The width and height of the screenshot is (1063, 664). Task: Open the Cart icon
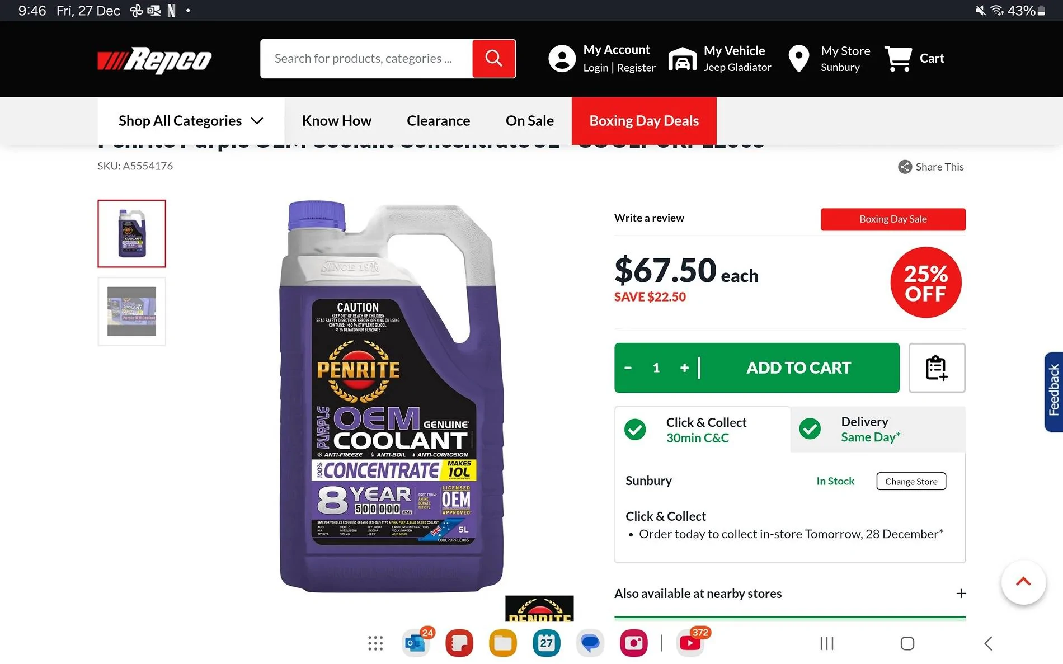pyautogui.click(x=898, y=59)
